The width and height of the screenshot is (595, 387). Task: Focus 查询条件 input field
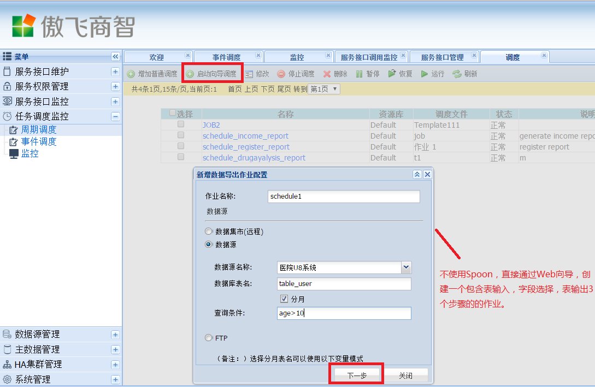click(x=344, y=313)
